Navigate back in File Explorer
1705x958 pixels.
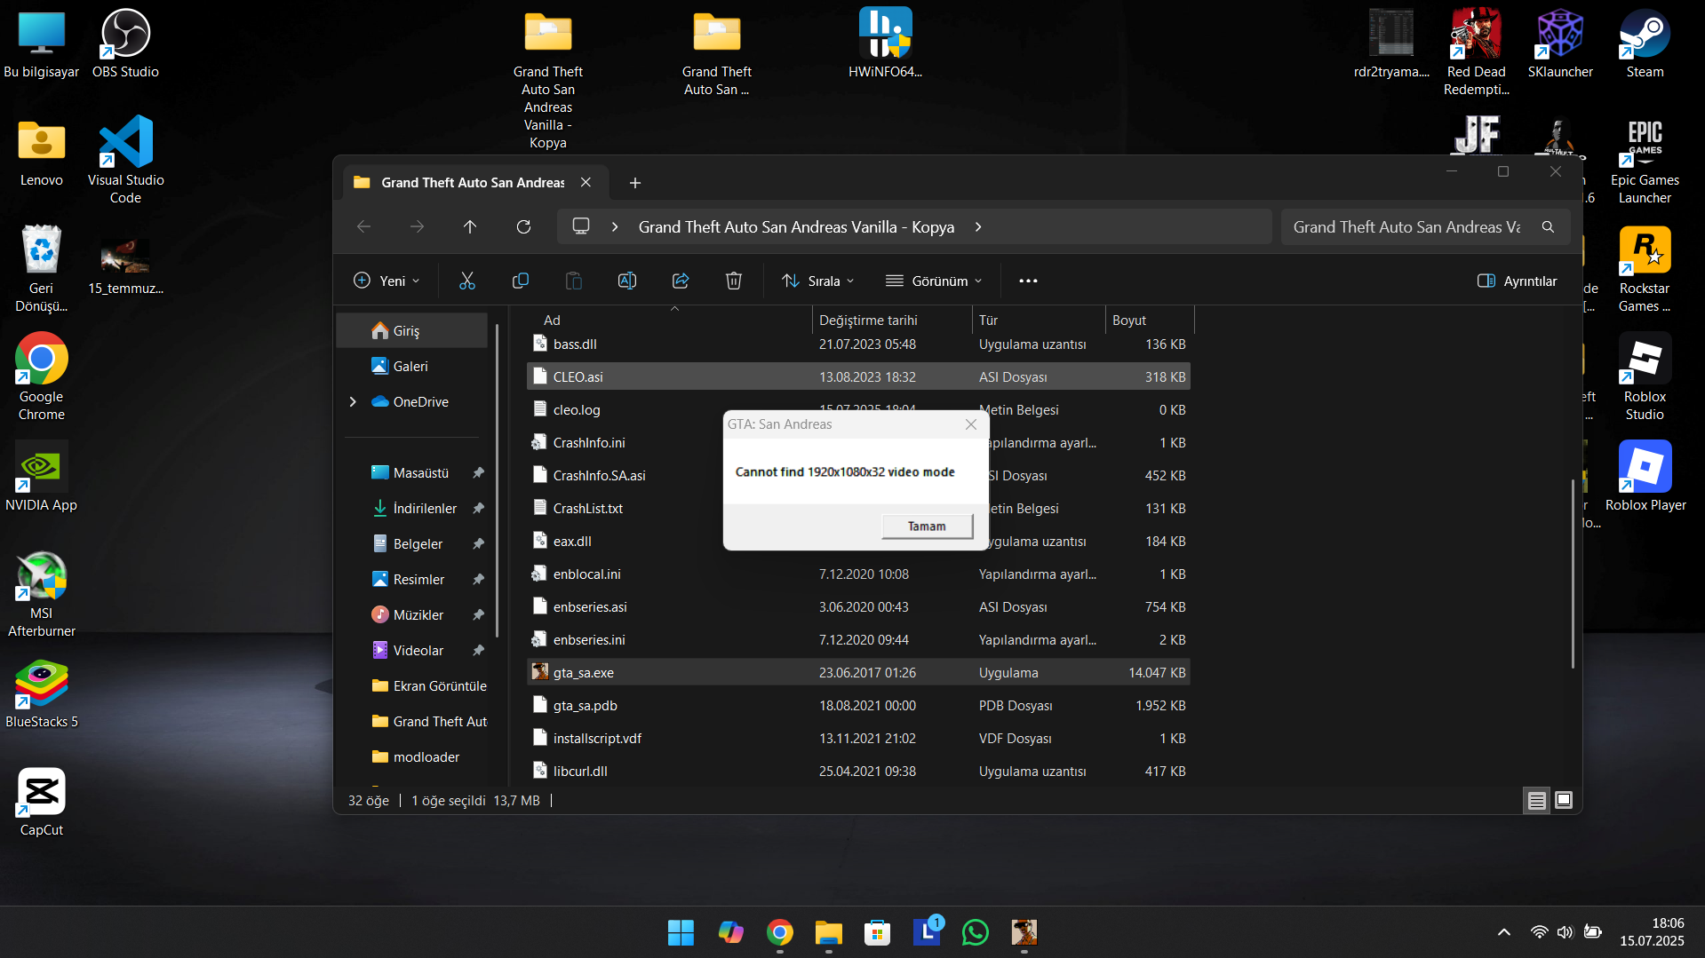(x=364, y=227)
